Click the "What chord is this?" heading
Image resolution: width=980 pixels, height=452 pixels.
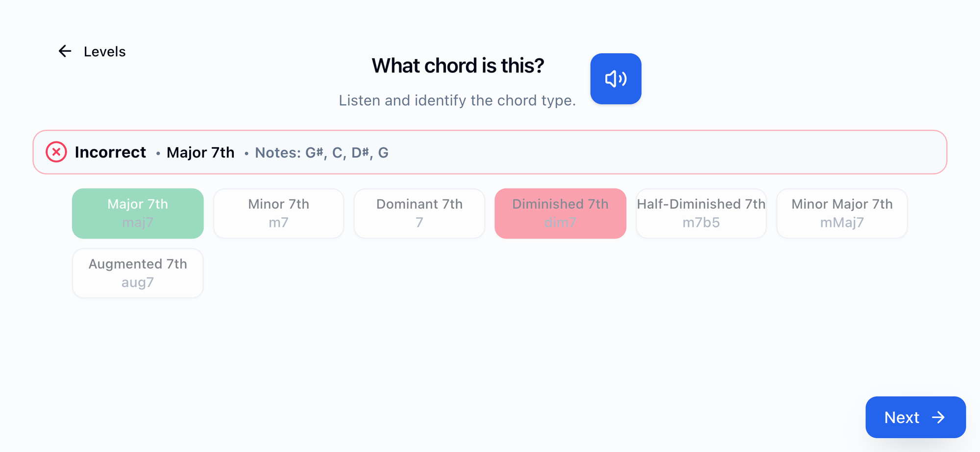(458, 66)
